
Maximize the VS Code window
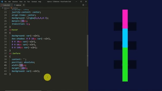tap(81, 2)
